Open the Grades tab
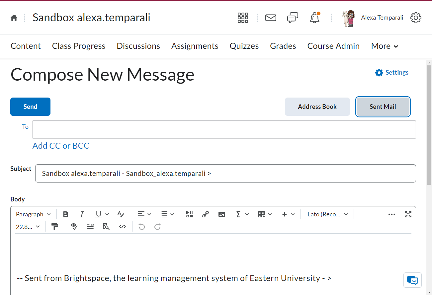 click(283, 46)
